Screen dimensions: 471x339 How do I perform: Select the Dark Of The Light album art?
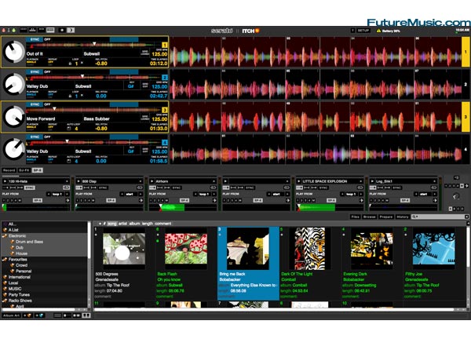tap(310, 249)
